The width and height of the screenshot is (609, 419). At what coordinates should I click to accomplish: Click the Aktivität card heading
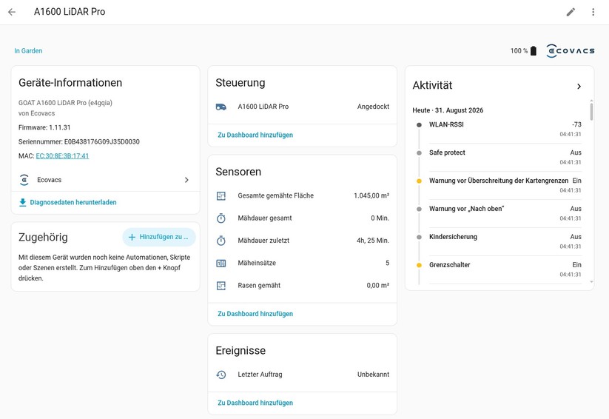(432, 86)
